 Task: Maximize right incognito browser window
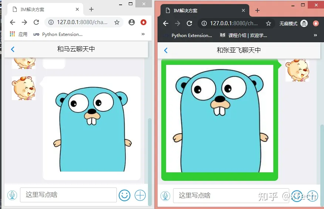[303, 5]
